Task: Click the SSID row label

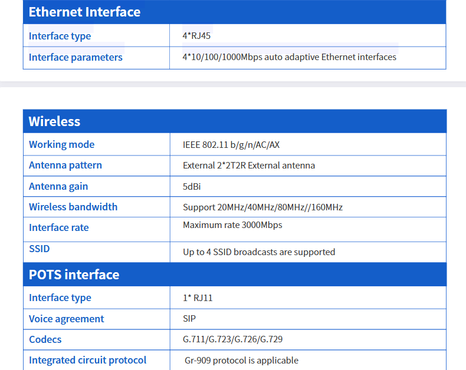Action: point(40,249)
